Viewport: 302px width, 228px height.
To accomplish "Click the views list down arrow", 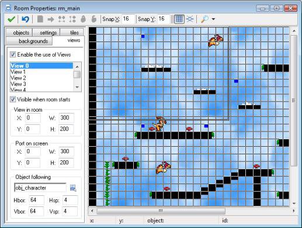I will (77, 87).
